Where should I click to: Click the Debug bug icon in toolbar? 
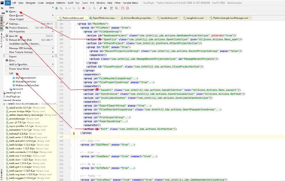57,8
